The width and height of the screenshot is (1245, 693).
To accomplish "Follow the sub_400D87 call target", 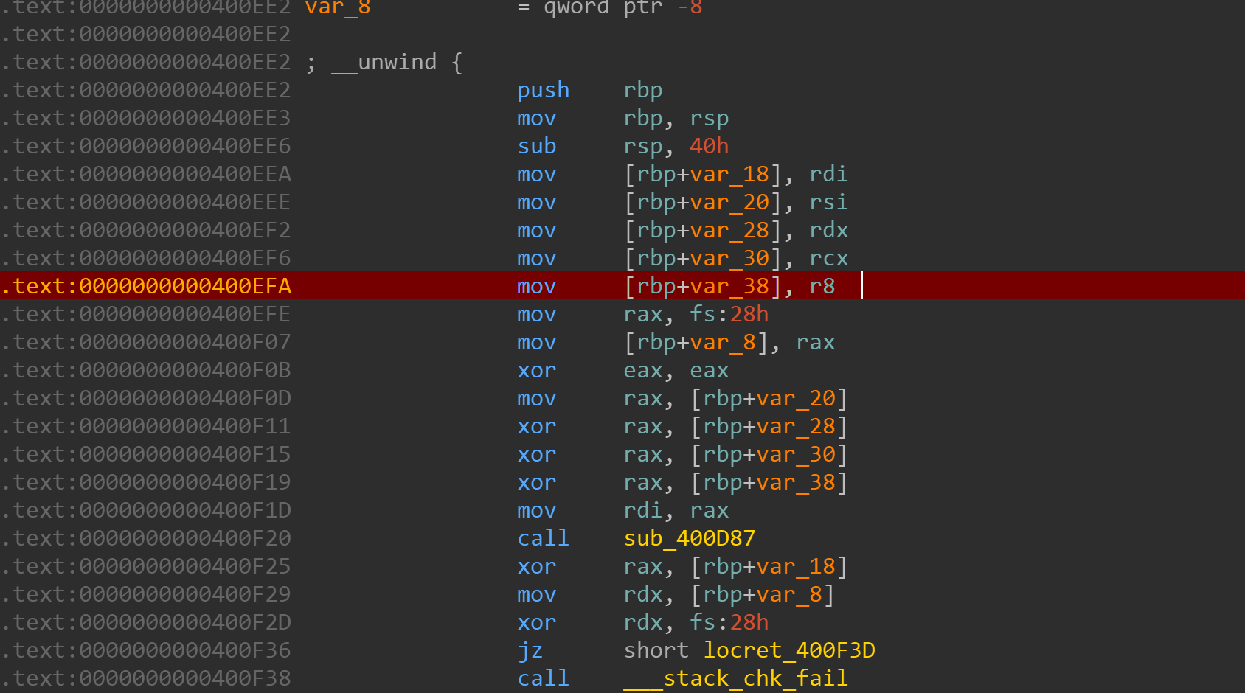I will coord(689,538).
